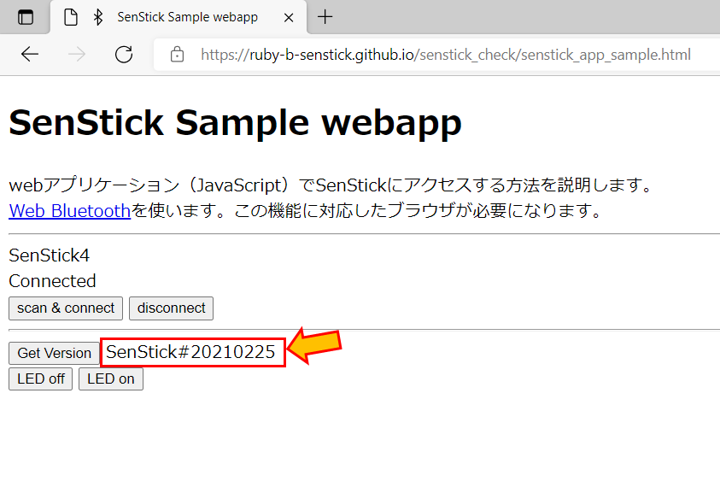Click the SenStick4 device name text

point(45,255)
